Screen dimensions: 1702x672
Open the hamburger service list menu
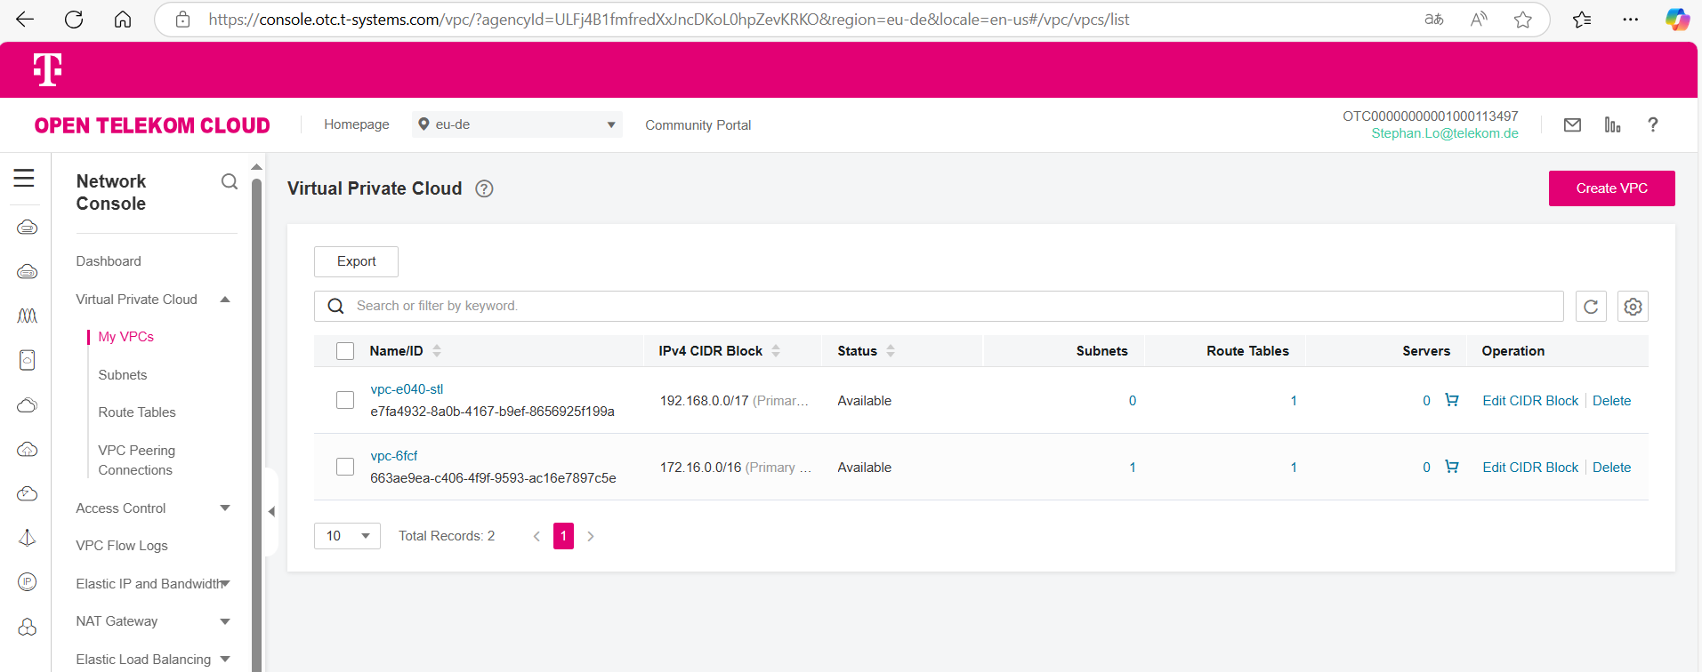tap(24, 178)
